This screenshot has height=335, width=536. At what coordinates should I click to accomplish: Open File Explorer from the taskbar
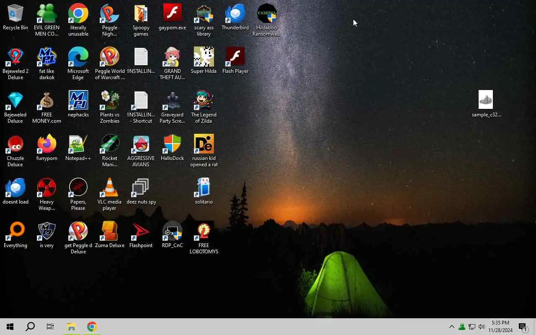tap(71, 327)
